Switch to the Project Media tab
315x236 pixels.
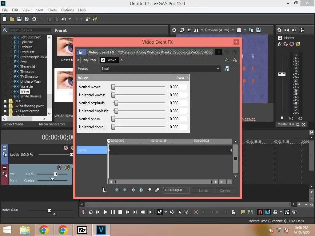[x=13, y=124]
